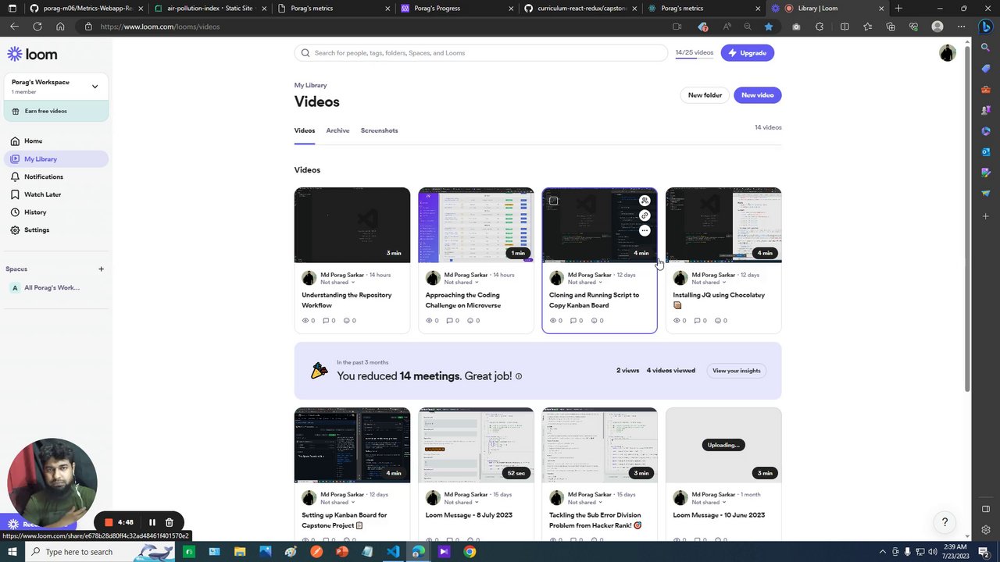The image size is (1000, 562).
Task: Open Not shared dropdown on Approaching the Coding Challenge
Action: (462, 283)
